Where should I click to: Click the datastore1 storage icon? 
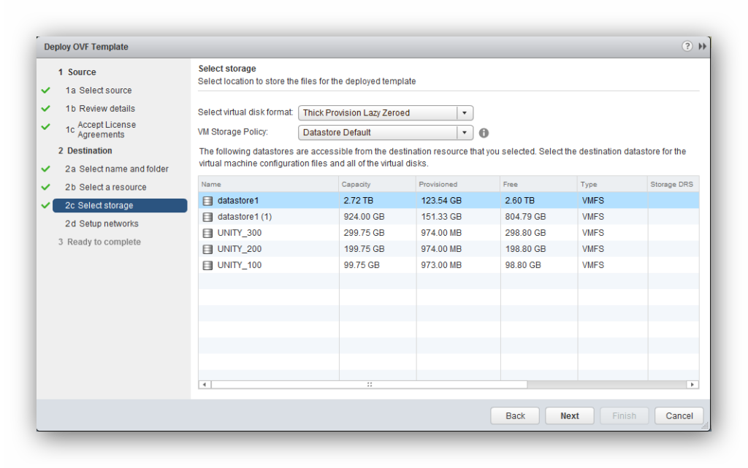207,200
